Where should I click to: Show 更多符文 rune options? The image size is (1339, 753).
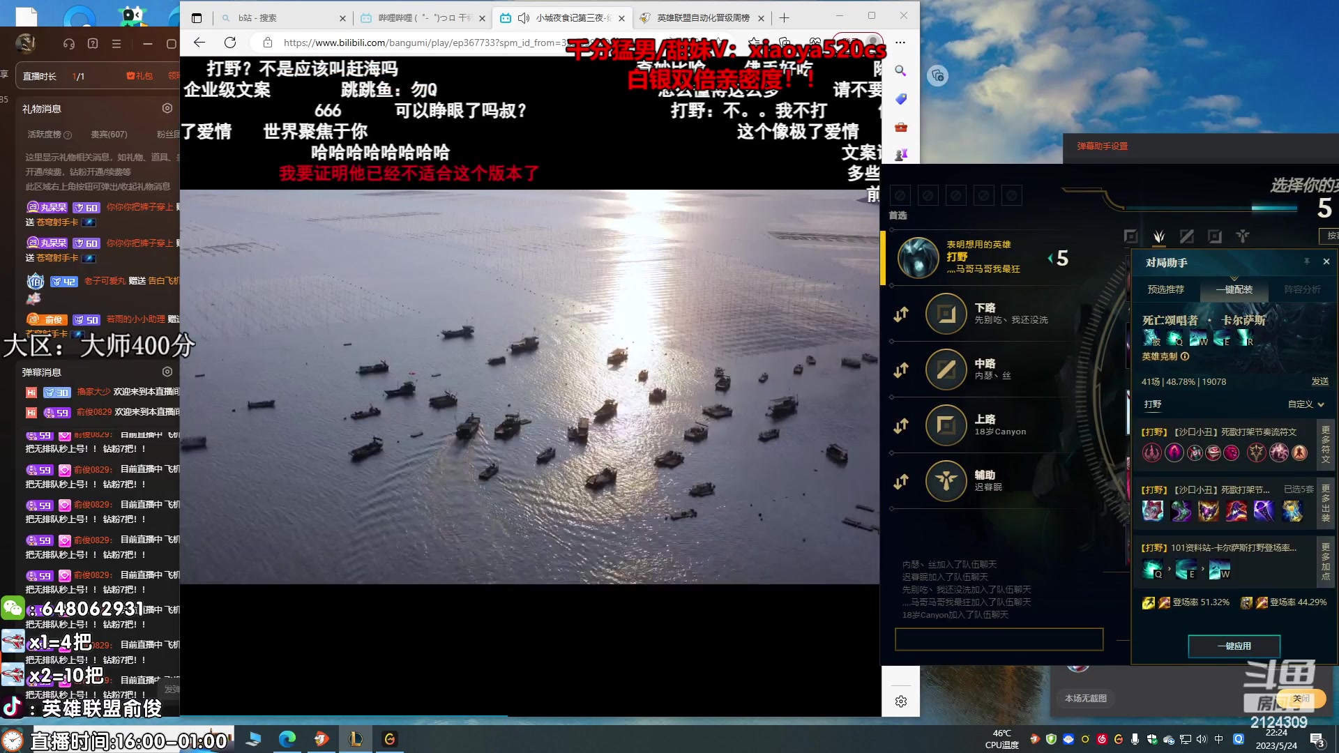[x=1325, y=444]
